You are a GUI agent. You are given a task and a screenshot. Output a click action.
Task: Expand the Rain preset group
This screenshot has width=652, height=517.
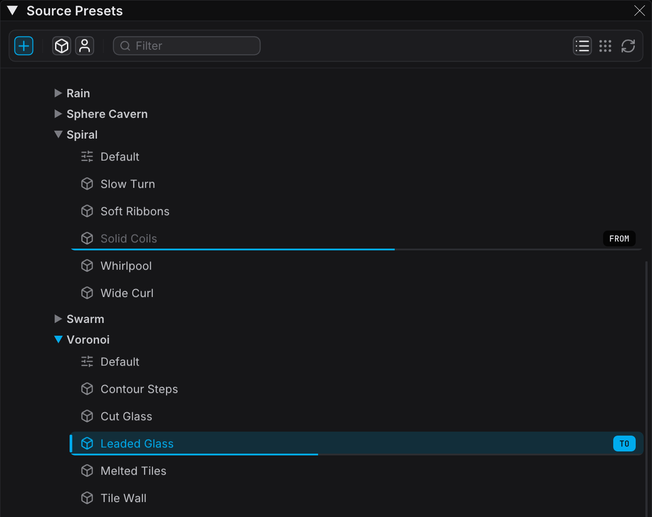click(58, 93)
